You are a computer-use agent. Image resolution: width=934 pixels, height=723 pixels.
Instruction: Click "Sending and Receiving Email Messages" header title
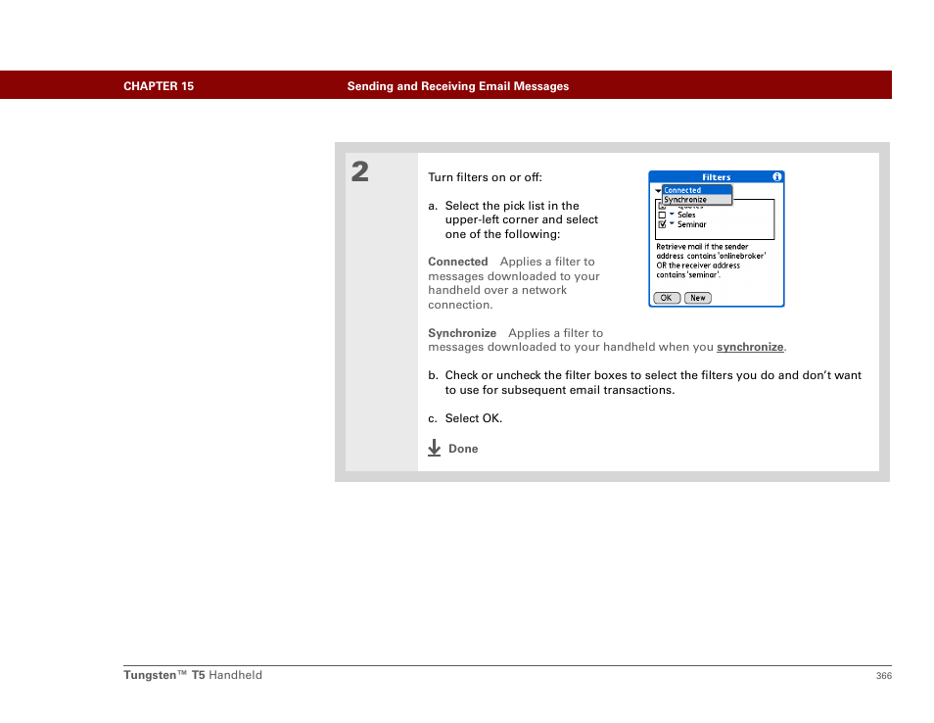pyautogui.click(x=458, y=86)
